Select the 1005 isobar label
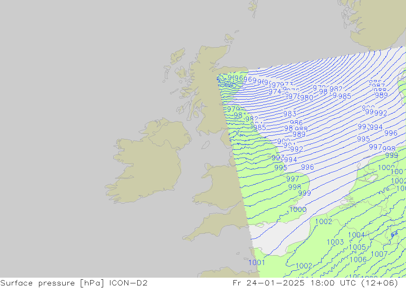This screenshot has width=406, height=298. pyautogui.click(x=357, y=247)
